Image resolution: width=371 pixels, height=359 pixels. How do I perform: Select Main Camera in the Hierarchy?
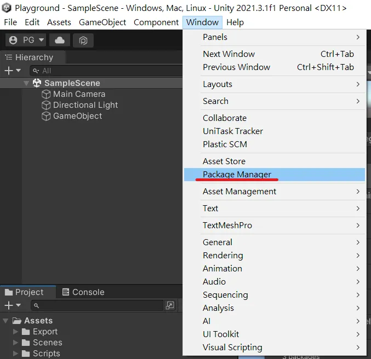coord(79,94)
